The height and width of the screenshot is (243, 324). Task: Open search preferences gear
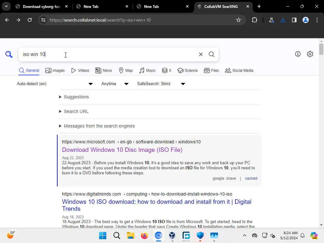pyautogui.click(x=310, y=54)
